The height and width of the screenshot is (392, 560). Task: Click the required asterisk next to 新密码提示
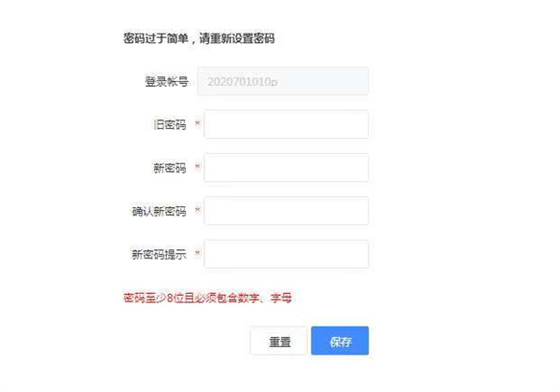[198, 253]
